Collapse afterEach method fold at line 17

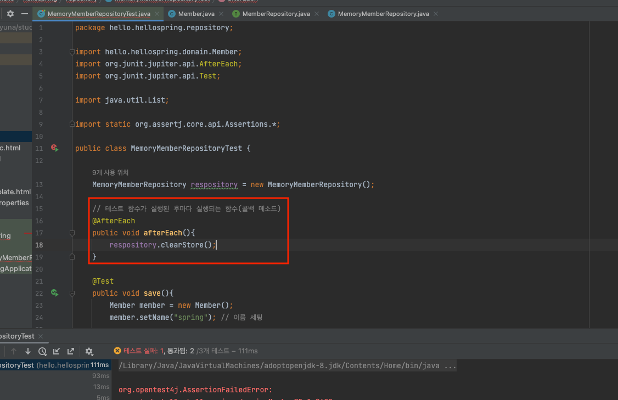click(72, 233)
